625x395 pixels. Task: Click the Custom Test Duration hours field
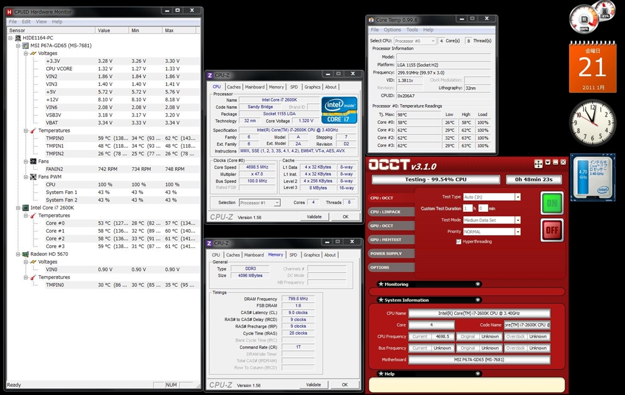[469, 209]
